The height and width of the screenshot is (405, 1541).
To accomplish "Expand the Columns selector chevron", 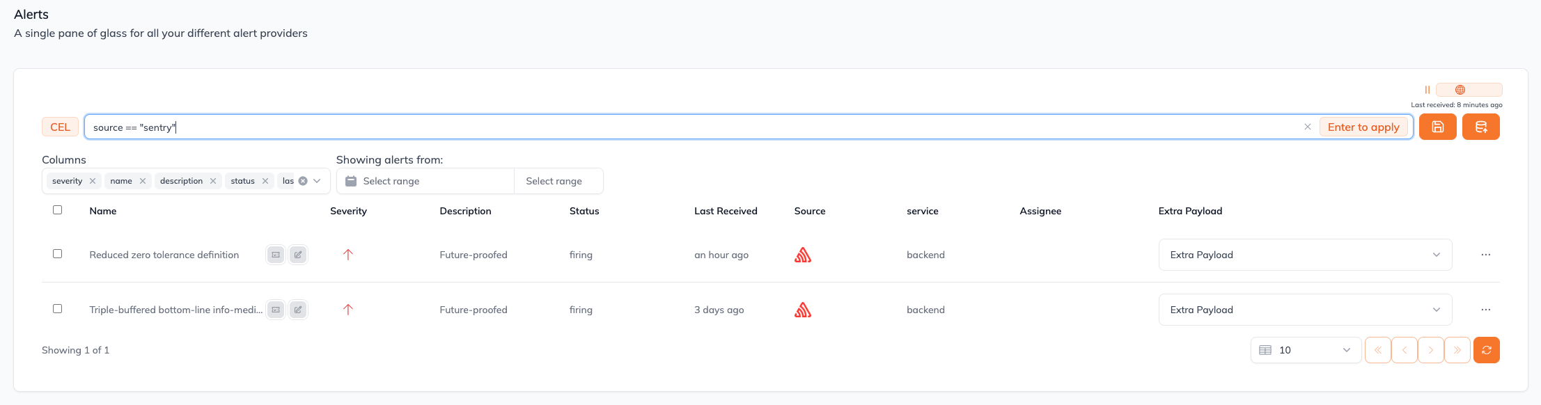I will tap(318, 181).
